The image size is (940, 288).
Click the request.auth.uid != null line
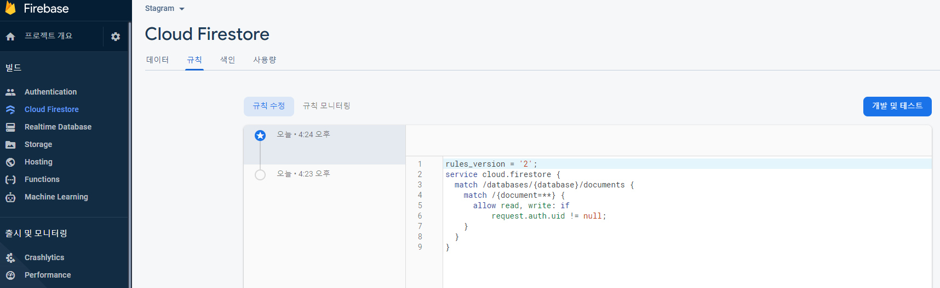(549, 216)
